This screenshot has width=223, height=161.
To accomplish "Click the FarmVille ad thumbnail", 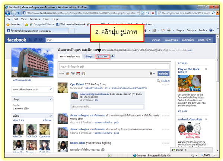I will [x=189, y=83].
